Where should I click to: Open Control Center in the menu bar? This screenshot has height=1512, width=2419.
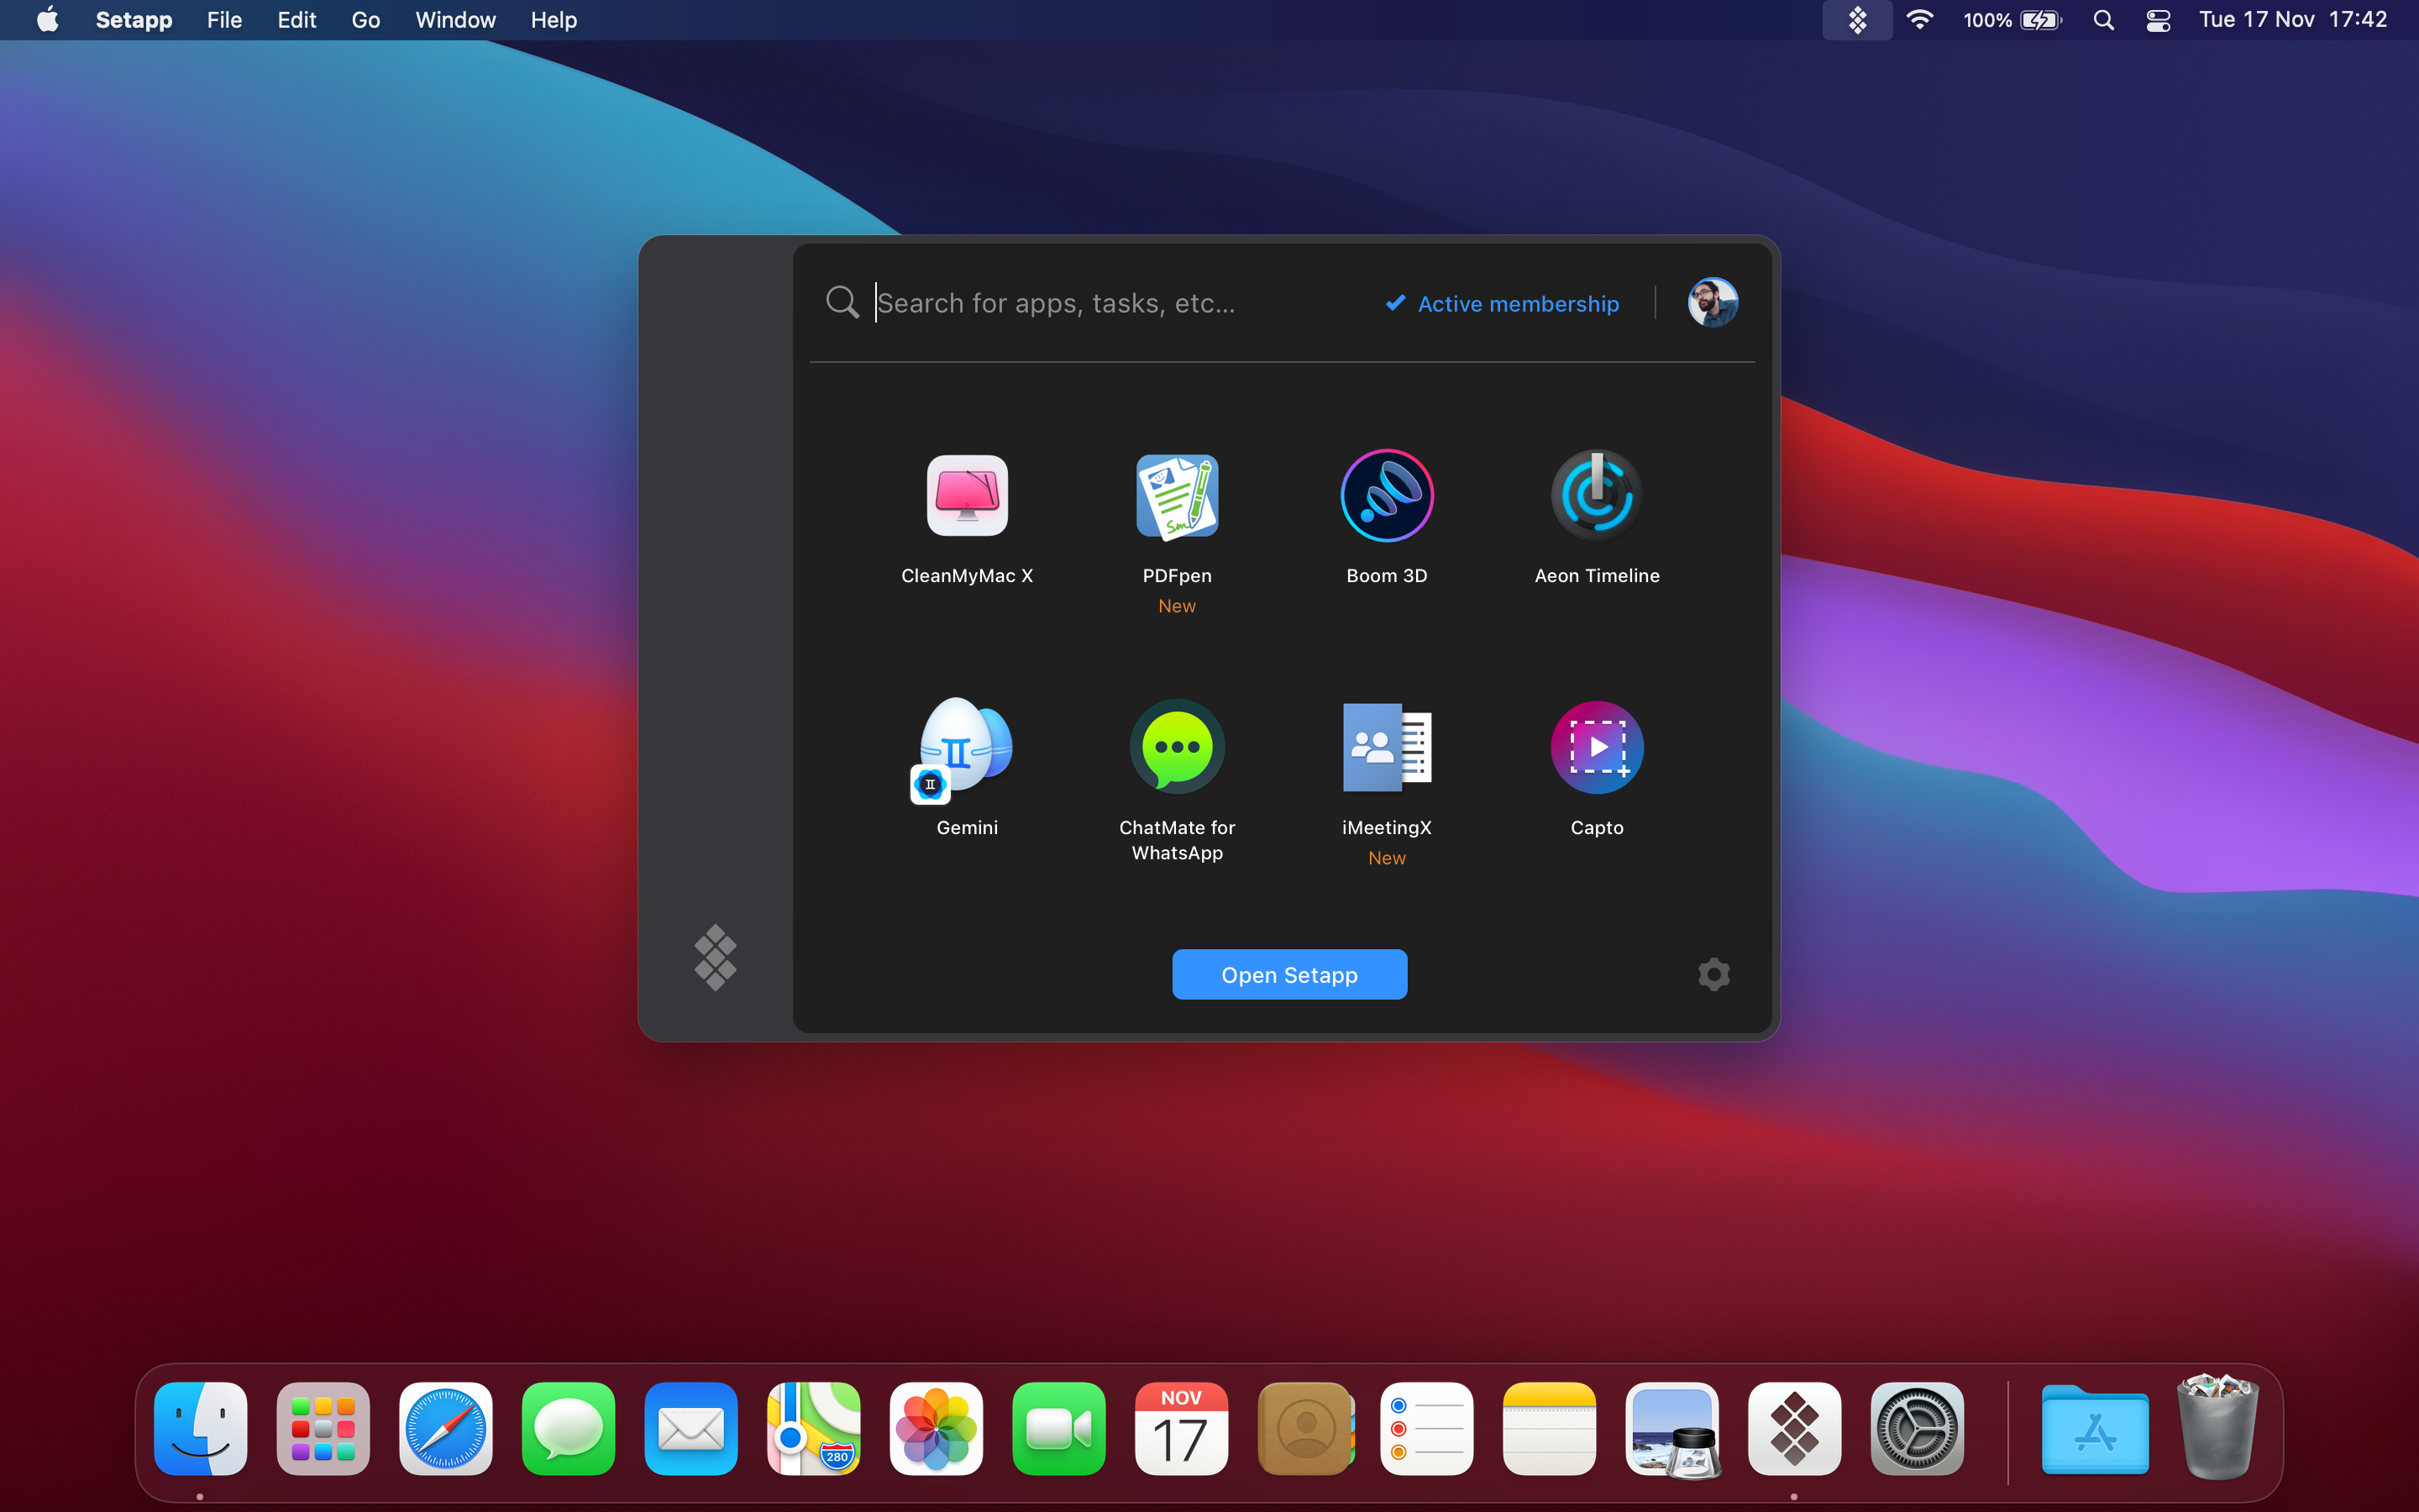[2158, 20]
